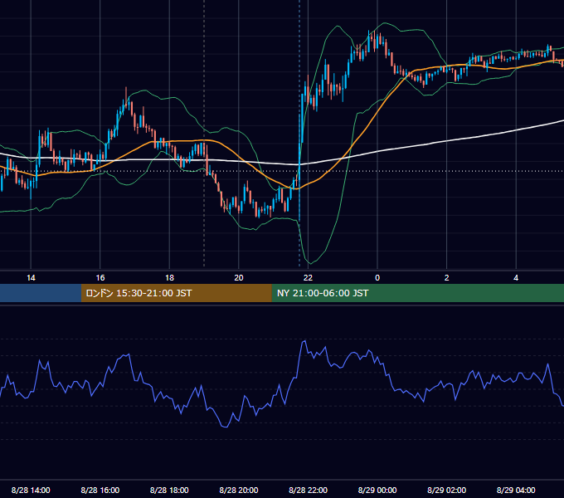Click the 8/29 02:00 time label
This screenshot has height=498, width=564.
click(x=446, y=490)
